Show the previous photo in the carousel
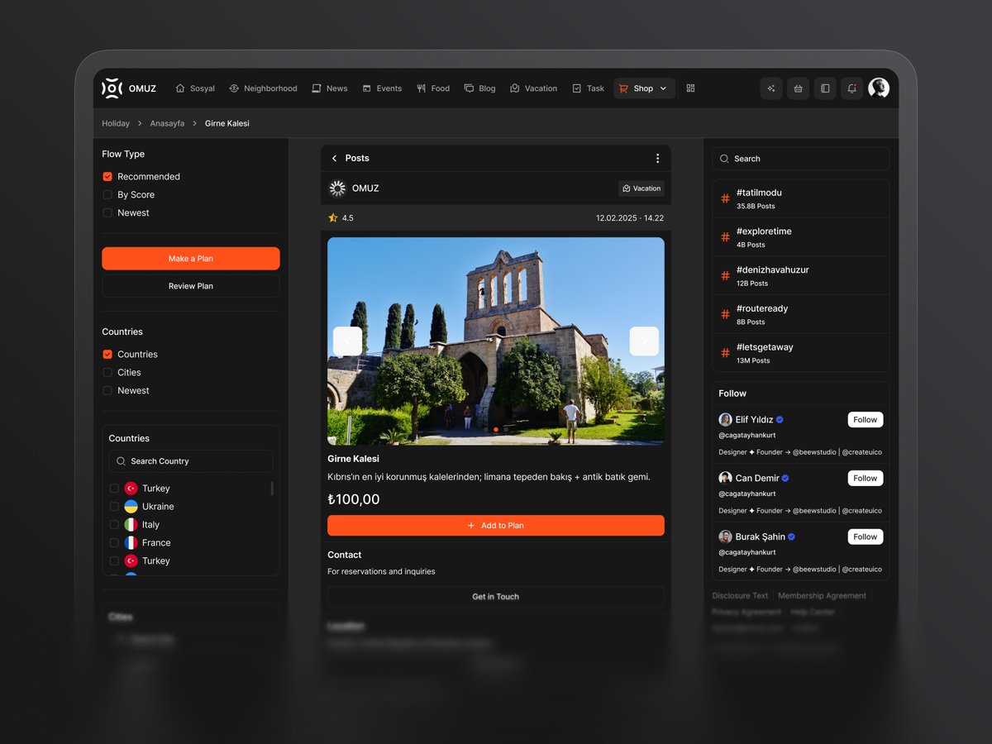 pos(347,341)
